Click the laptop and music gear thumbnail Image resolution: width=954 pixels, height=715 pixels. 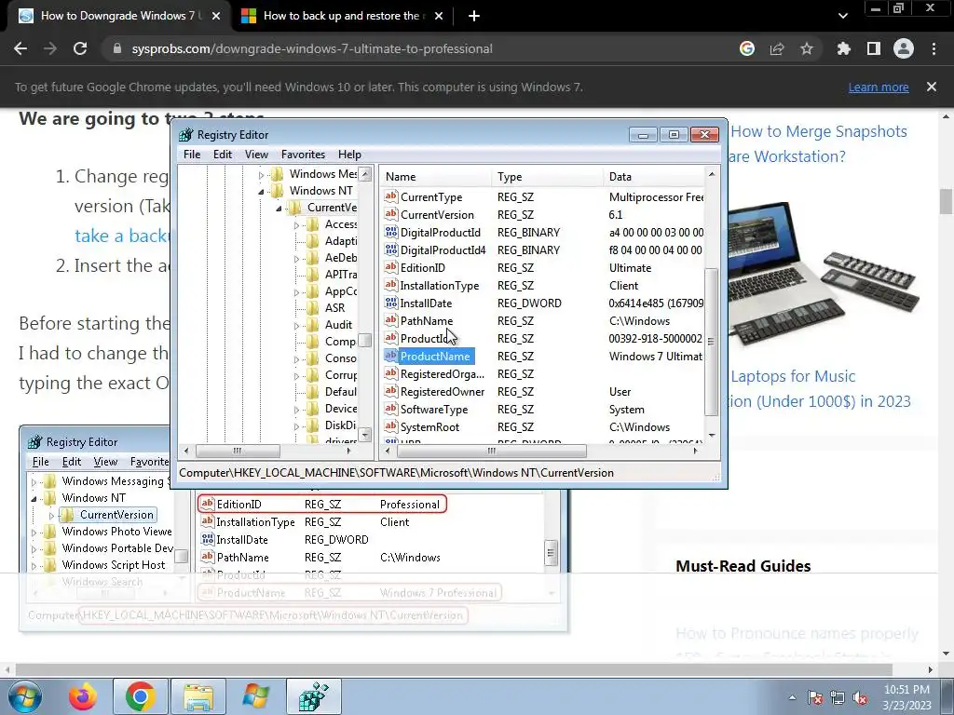click(823, 273)
